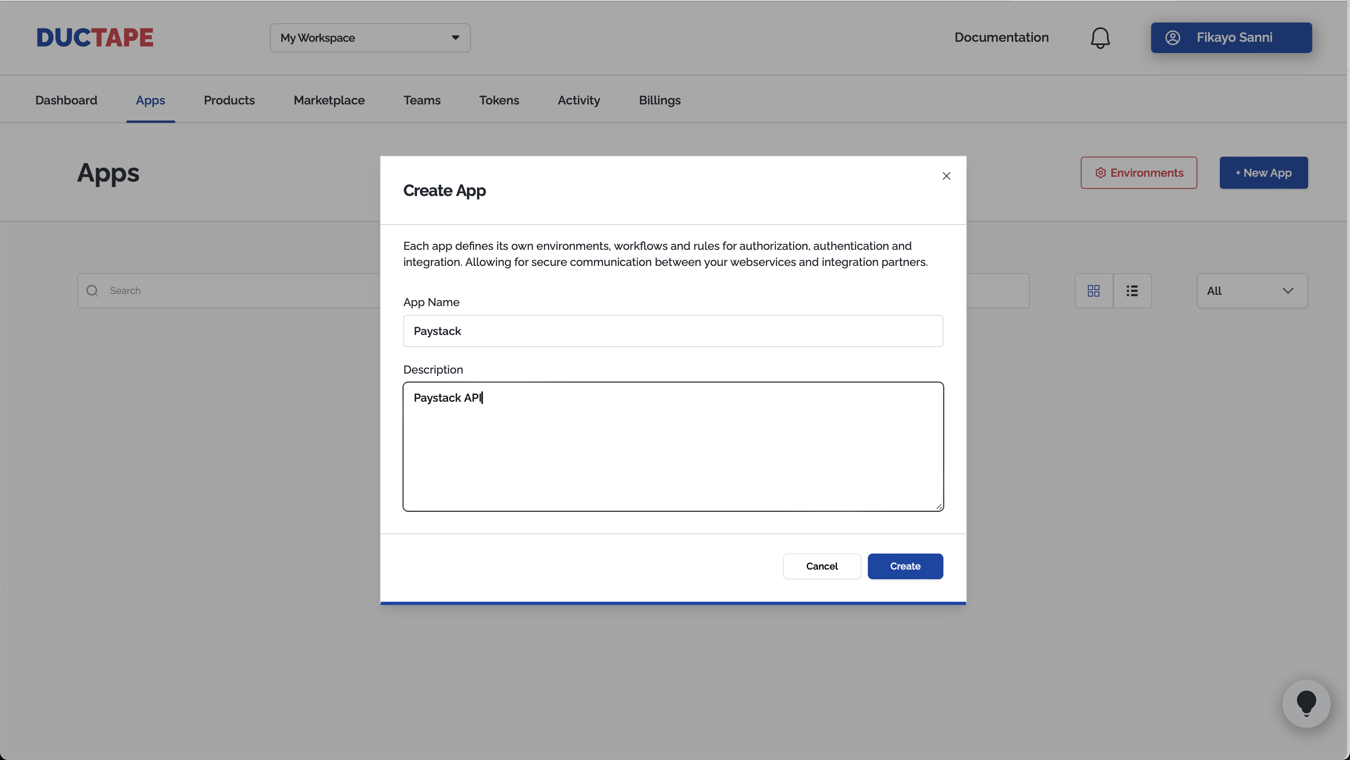Open the Marketplace tab
This screenshot has height=760, width=1350.
[329, 100]
